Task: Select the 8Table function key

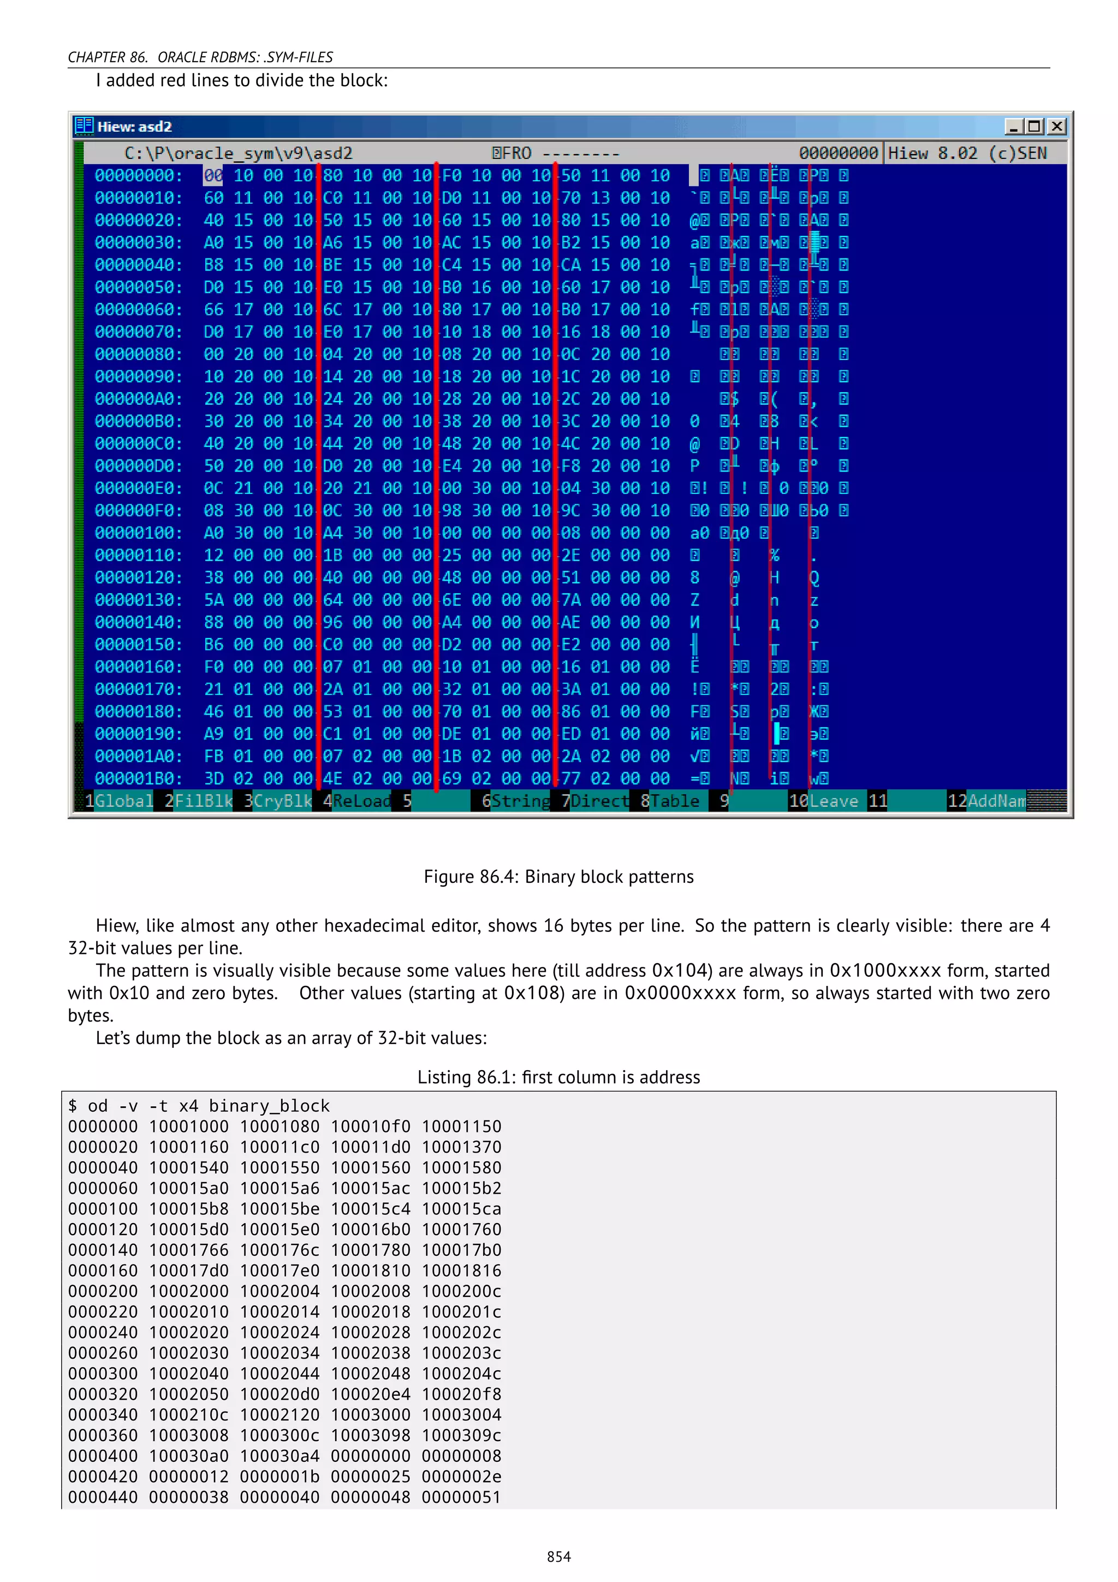Action: 669,801
